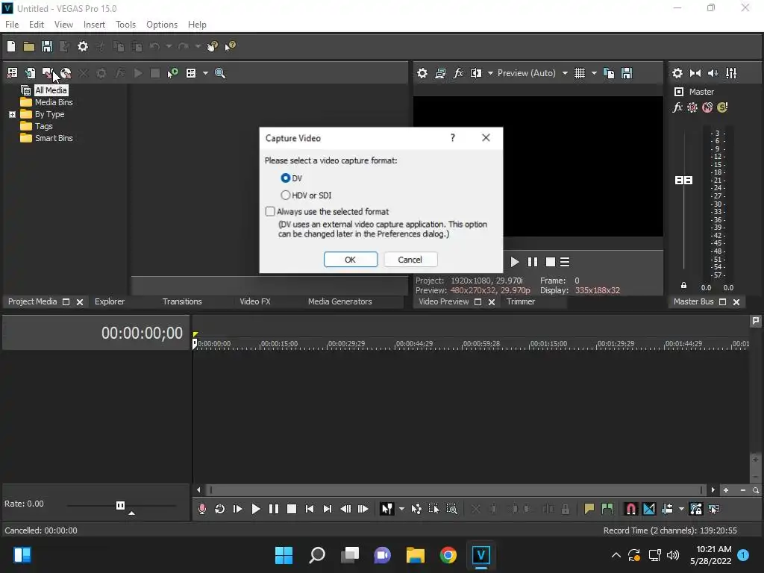Open Video Output FX in preview toolbar
This screenshot has height=573, width=764.
point(458,73)
